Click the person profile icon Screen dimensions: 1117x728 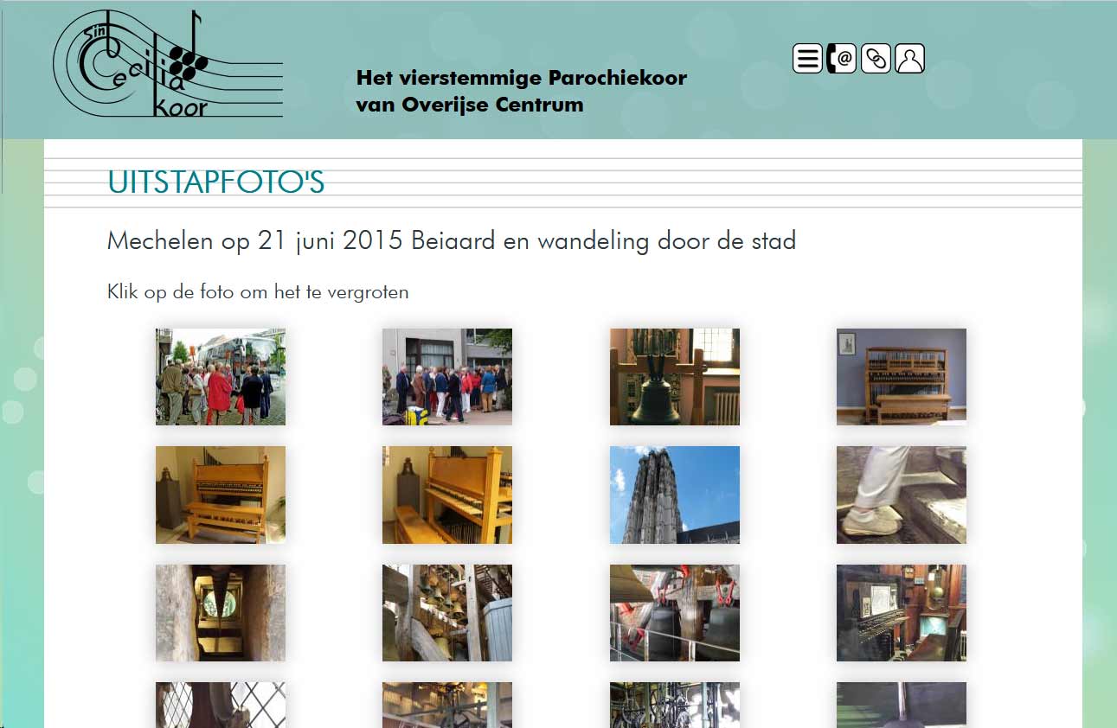pos(909,59)
